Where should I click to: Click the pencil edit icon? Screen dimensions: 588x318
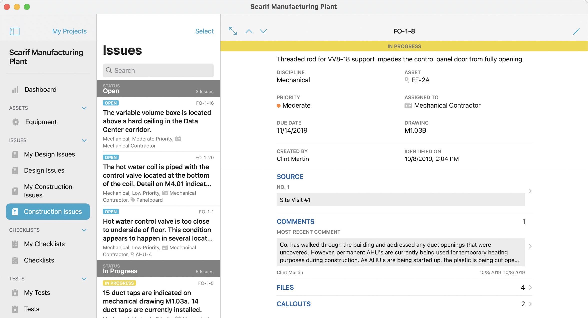click(x=576, y=31)
